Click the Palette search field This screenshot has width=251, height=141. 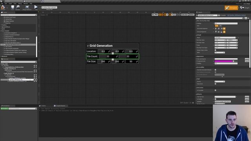19,15
